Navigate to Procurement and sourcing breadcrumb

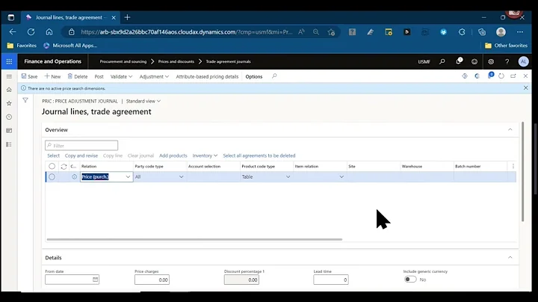click(123, 61)
